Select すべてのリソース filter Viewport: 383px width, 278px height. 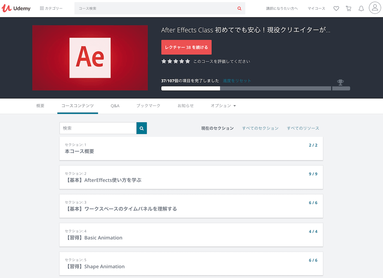(303, 128)
